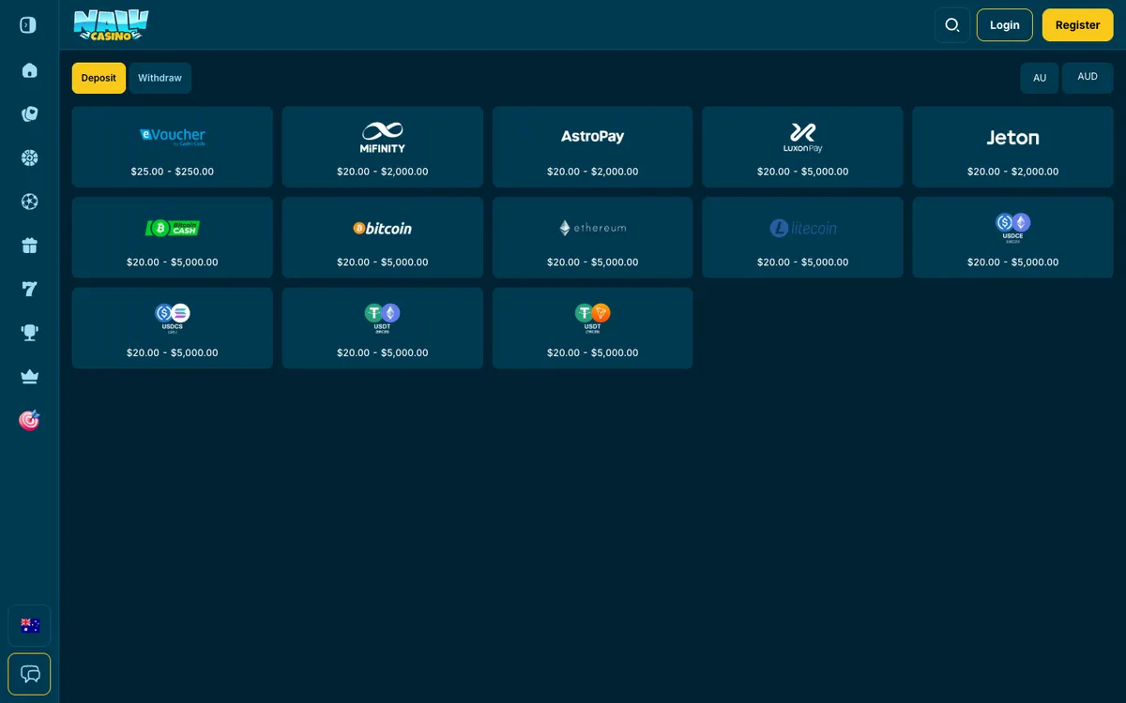Screen dimensions: 1126x703
Task: Switch to the Withdraw tab
Action: [160, 78]
